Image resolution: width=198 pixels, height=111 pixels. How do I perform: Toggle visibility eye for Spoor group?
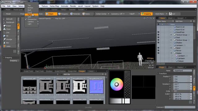(x=158, y=48)
